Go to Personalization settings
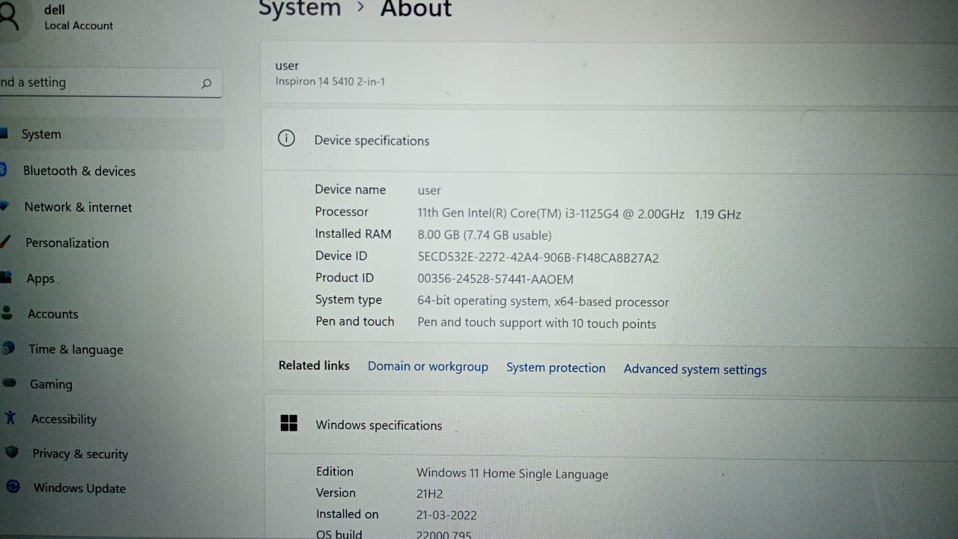958x539 pixels. pos(67,243)
